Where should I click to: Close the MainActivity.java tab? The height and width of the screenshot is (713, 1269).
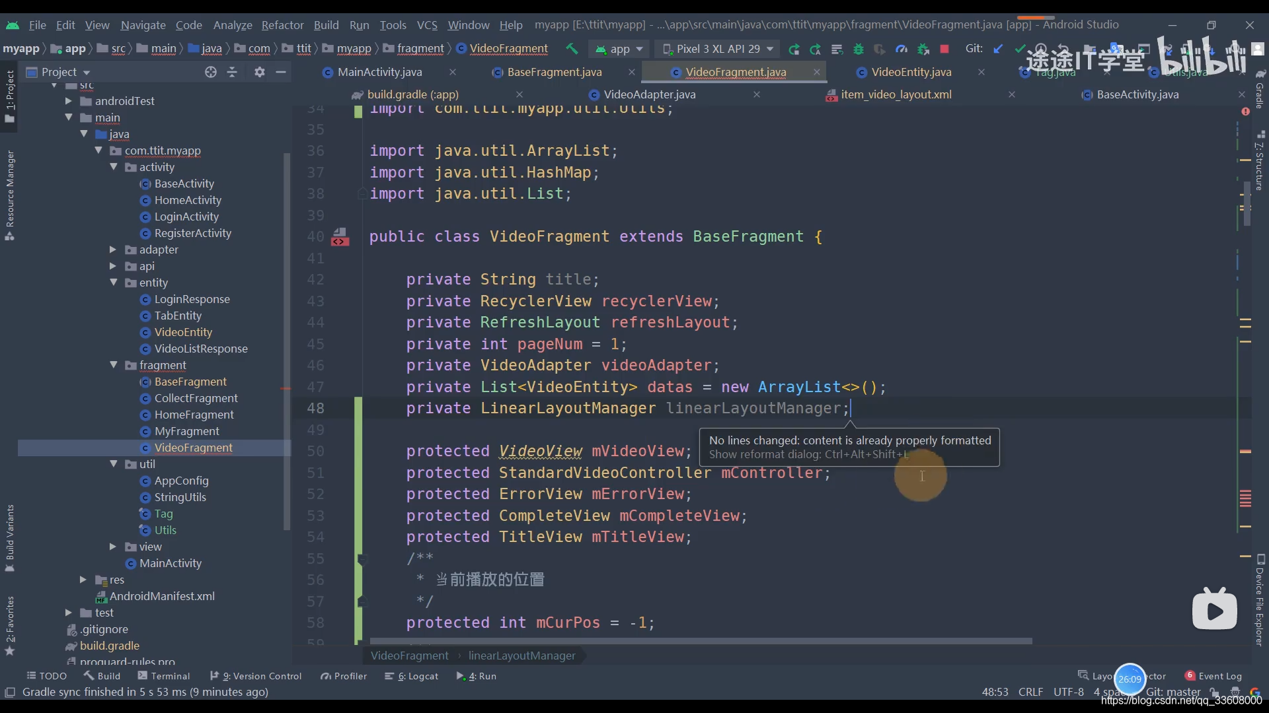452,72
